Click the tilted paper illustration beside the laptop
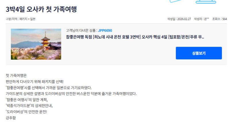Image resolution: width=230 pixels, height=126 pixels. click(x=175, y=1)
